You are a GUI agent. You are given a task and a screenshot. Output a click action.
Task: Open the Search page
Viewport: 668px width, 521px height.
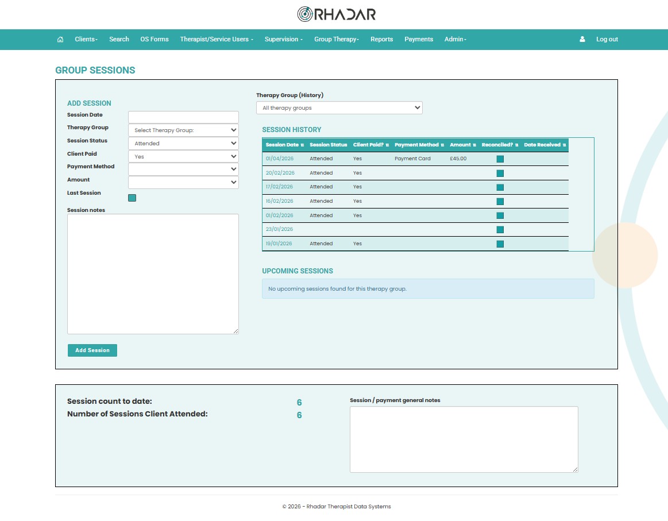[119, 39]
